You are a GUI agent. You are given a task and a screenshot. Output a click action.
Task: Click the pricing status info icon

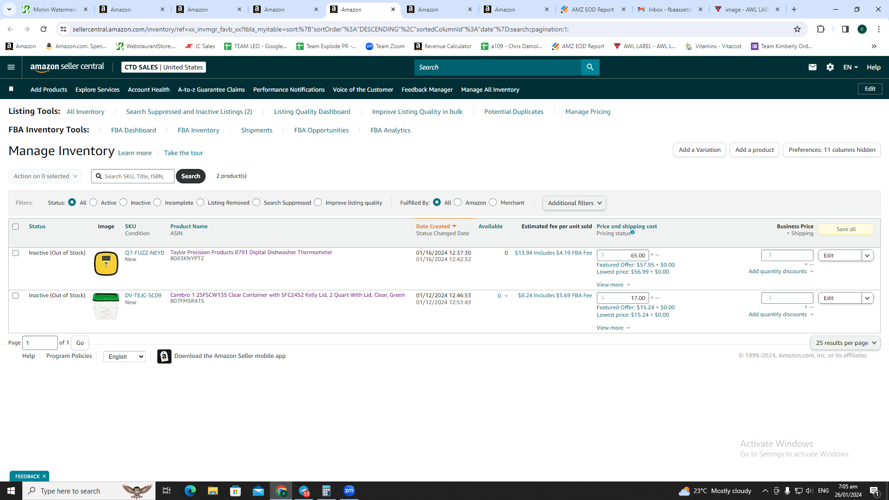(x=632, y=232)
